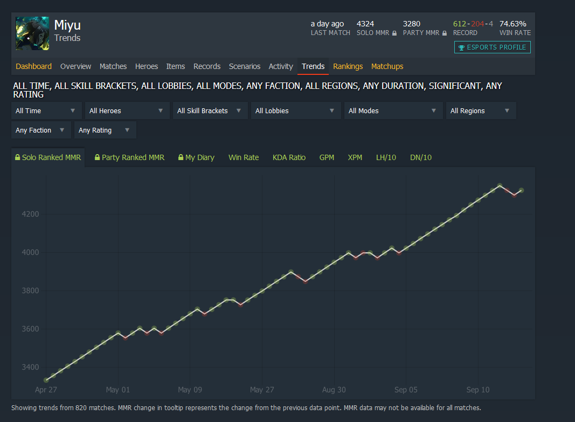Click the Miyu player name heading
The image size is (575, 422).
click(67, 25)
